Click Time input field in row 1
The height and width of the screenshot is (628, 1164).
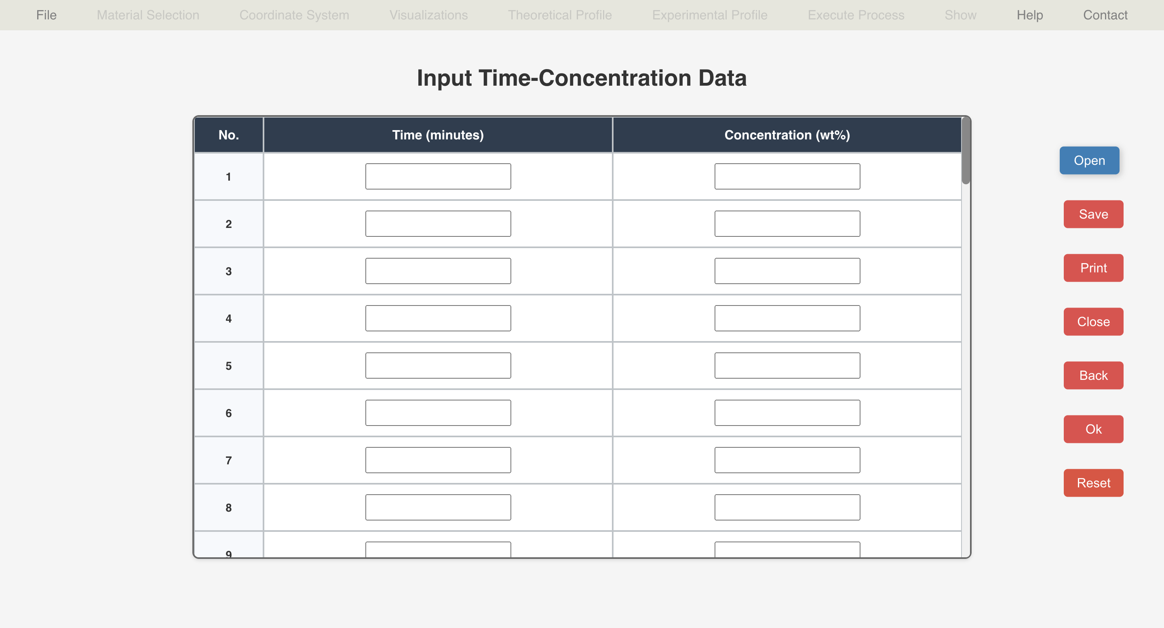pyautogui.click(x=438, y=176)
